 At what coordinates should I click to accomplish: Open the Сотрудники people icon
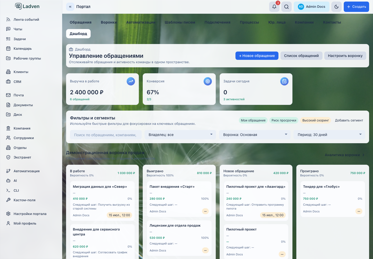pos(8,138)
